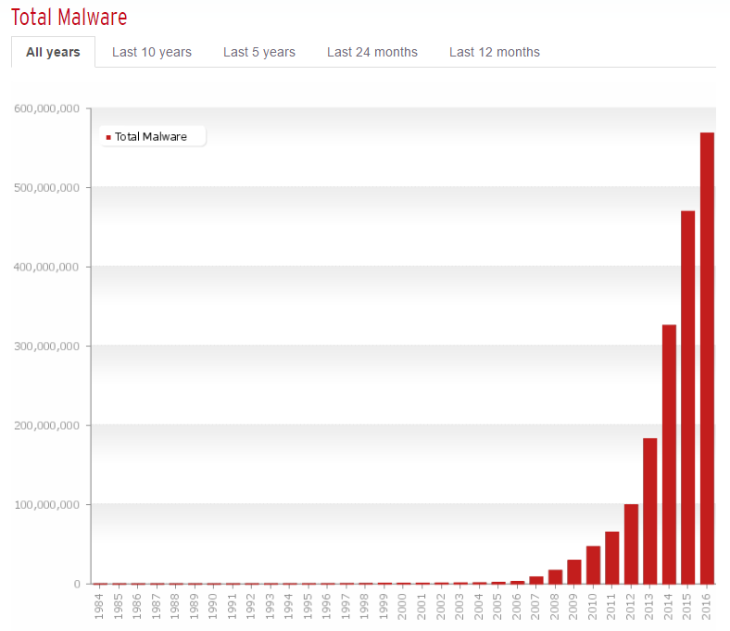View the Last 12 months tab
Image resolution: width=730 pixels, height=631 pixels.
495,52
